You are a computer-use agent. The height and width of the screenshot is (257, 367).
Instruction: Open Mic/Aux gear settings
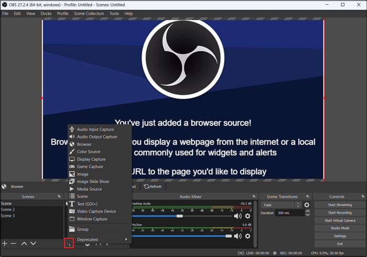(247, 236)
